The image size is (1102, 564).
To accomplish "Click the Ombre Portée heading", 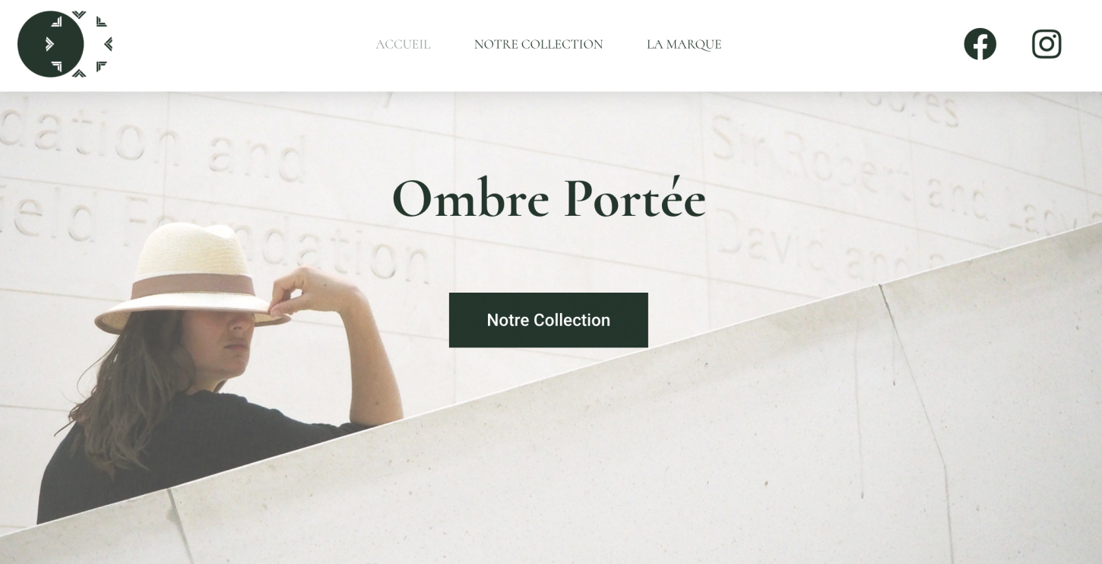I will pyautogui.click(x=549, y=198).
